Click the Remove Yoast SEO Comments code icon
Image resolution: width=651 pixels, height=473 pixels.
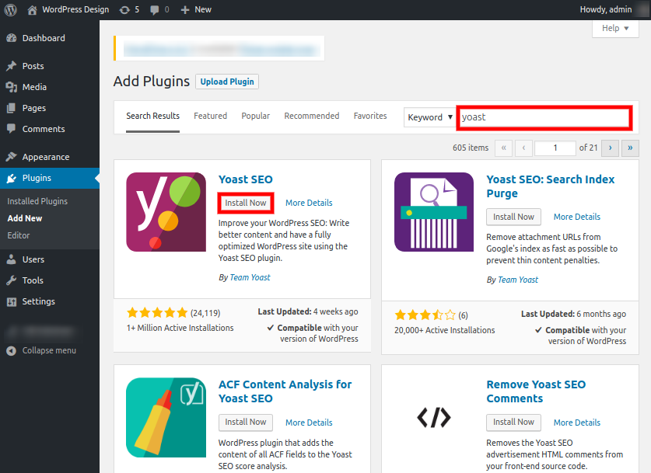434,417
